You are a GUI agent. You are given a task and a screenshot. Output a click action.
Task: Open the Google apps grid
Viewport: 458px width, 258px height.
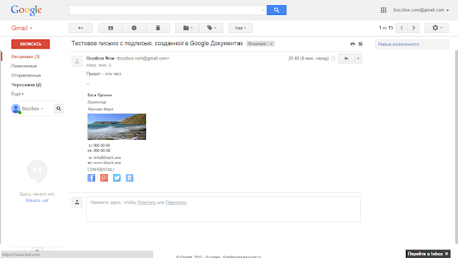(x=384, y=10)
